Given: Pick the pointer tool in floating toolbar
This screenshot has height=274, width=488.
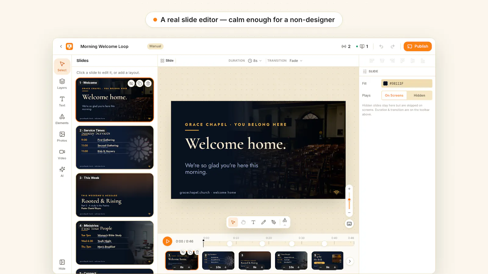Looking at the screenshot, I should [233, 222].
